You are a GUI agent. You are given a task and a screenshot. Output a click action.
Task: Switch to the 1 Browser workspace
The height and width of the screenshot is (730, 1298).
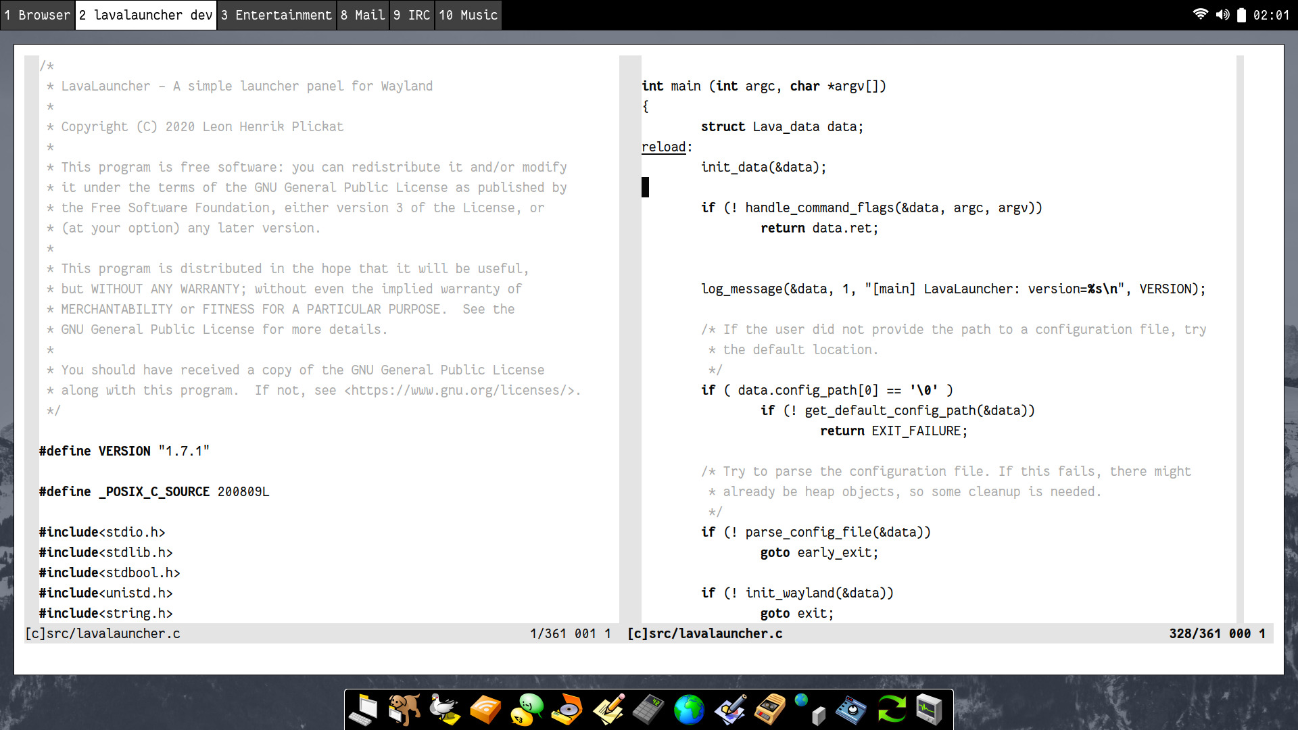[37, 15]
